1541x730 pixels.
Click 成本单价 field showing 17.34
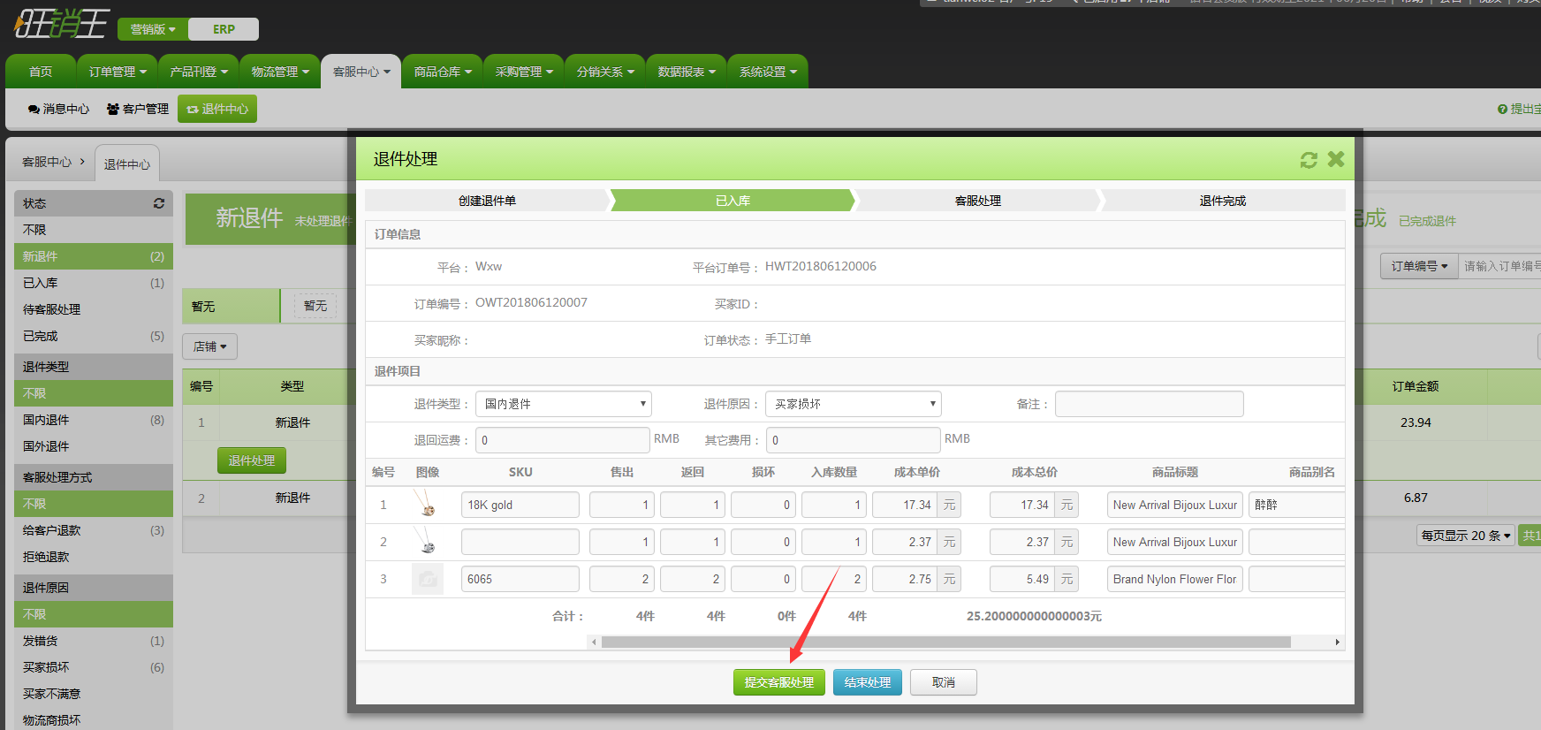(905, 505)
